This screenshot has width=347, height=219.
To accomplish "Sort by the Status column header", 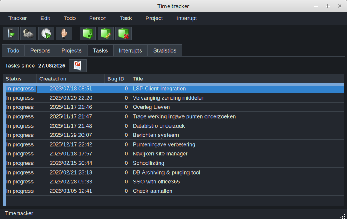I will tap(20, 79).
